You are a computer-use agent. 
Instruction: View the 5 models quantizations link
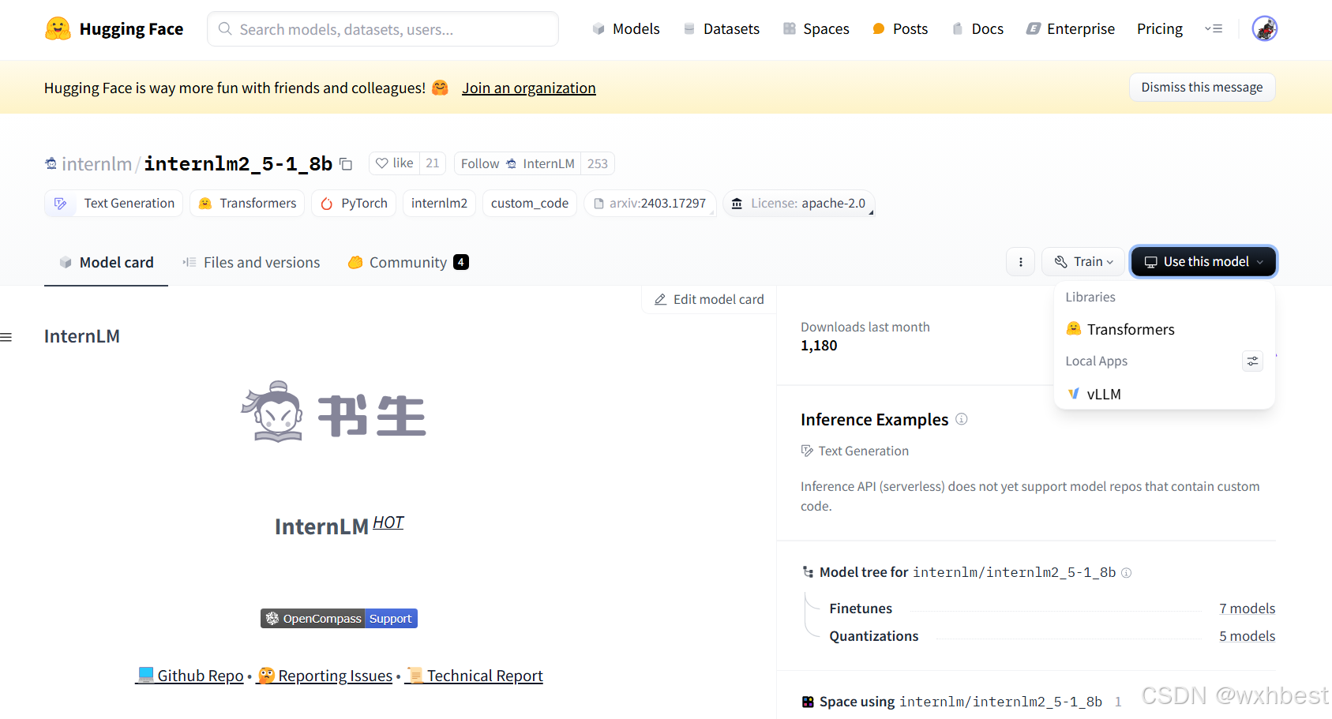click(1247, 636)
